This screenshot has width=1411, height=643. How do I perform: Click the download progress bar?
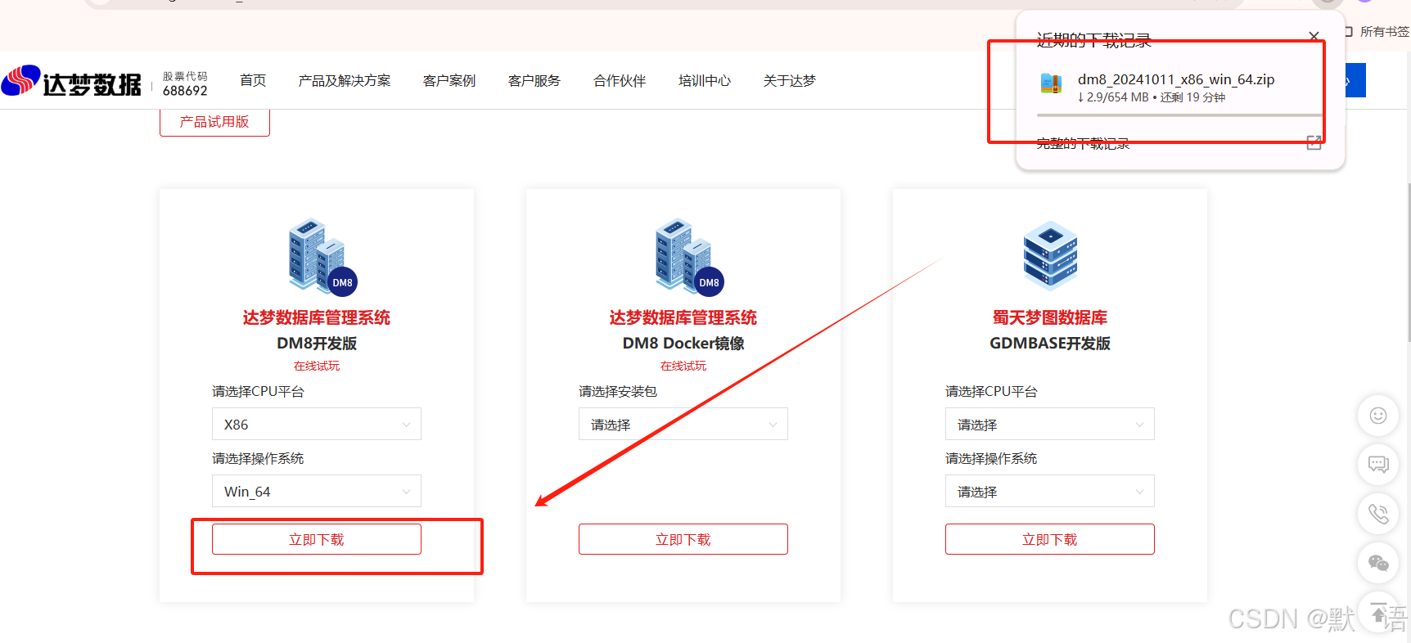[1179, 115]
